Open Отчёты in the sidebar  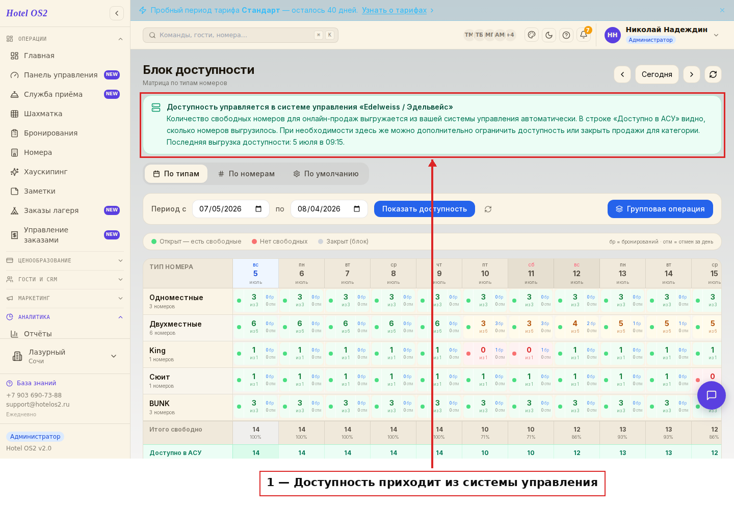click(x=65, y=334)
